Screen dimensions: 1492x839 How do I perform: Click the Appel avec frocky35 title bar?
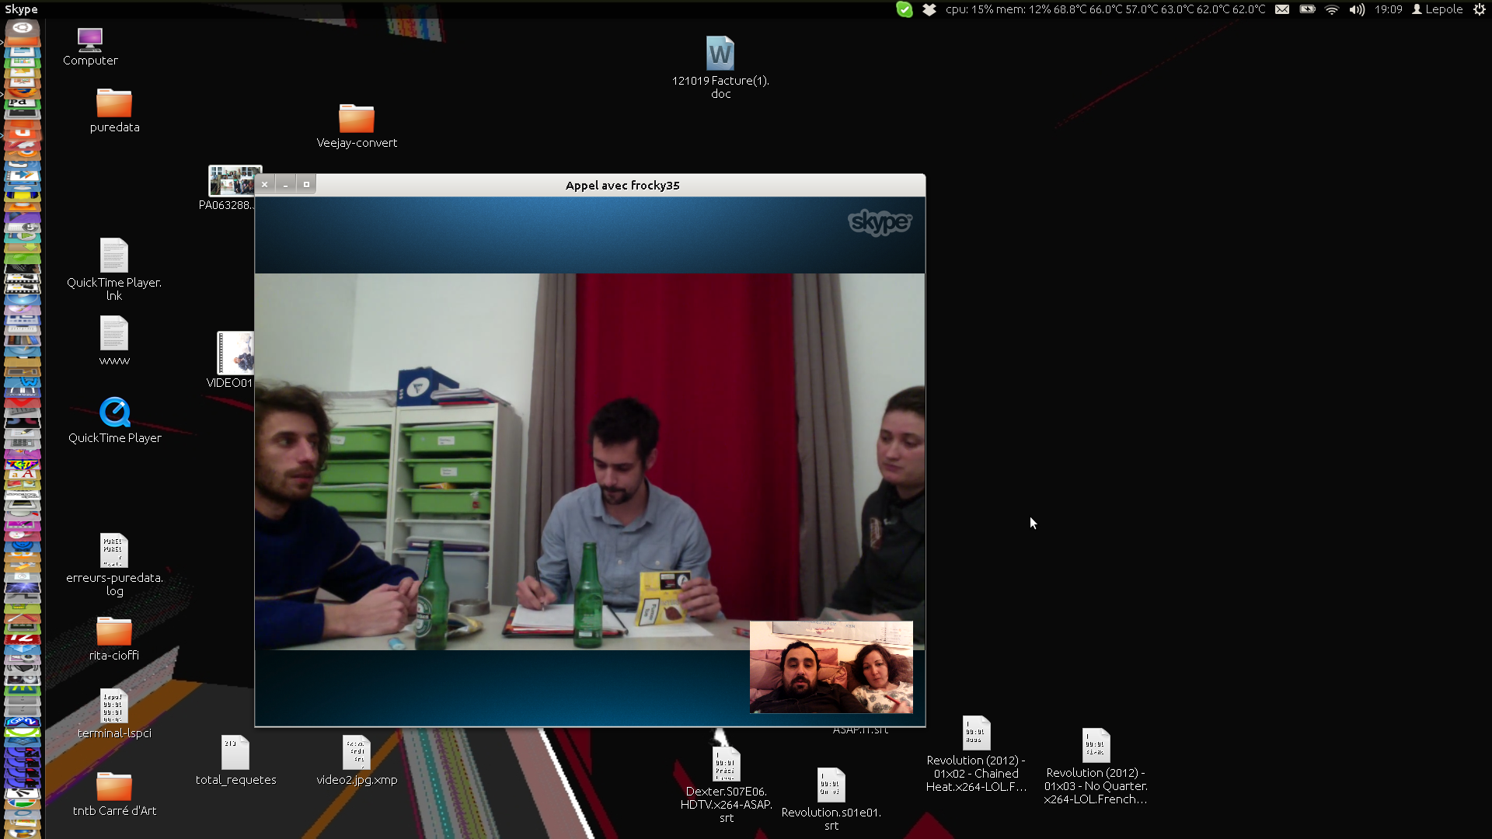point(622,185)
